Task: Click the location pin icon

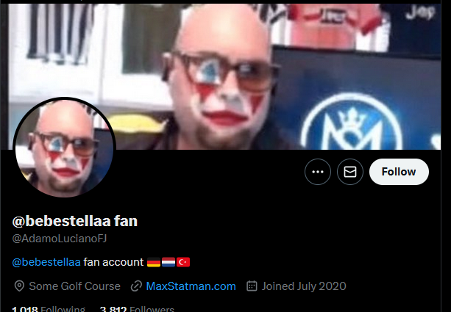Action: [x=19, y=286]
